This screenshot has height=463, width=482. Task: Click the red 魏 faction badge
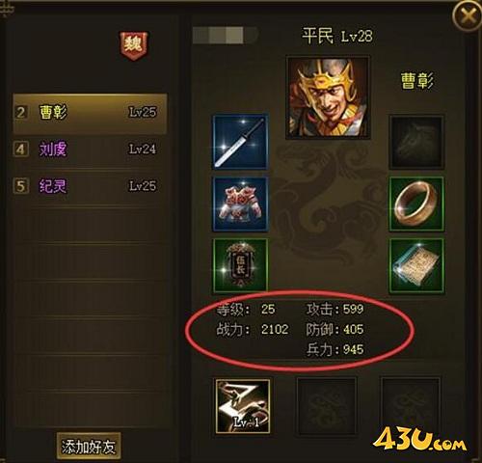point(134,45)
